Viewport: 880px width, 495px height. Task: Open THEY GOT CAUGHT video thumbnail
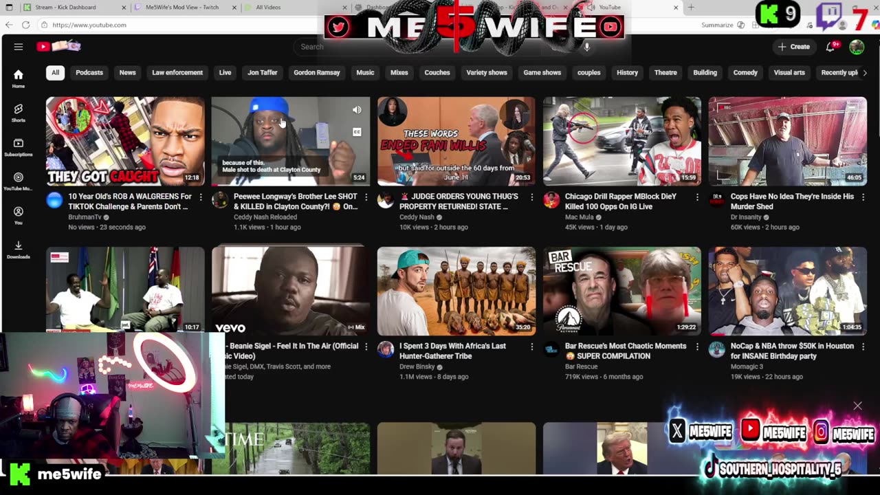click(125, 142)
